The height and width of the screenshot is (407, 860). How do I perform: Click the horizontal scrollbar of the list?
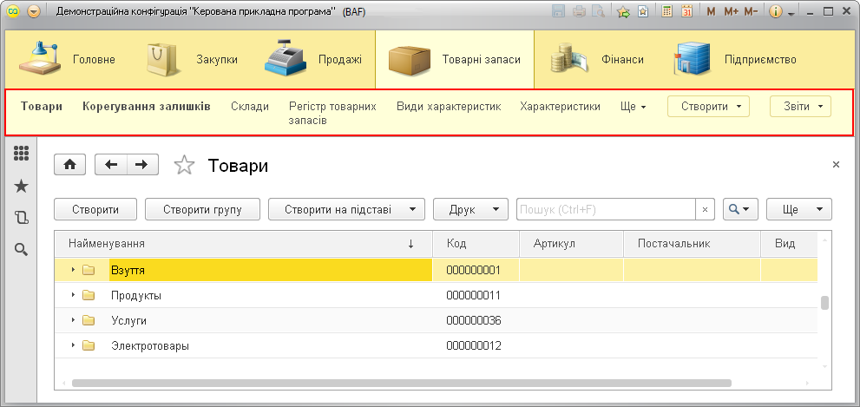[402, 383]
